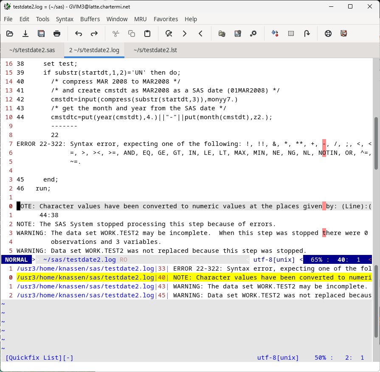
Task: Switch to the ~/s/testdate2.sas tab
Action: 32,50
